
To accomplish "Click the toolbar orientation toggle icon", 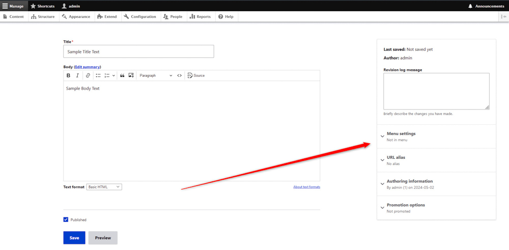I will [504, 17].
